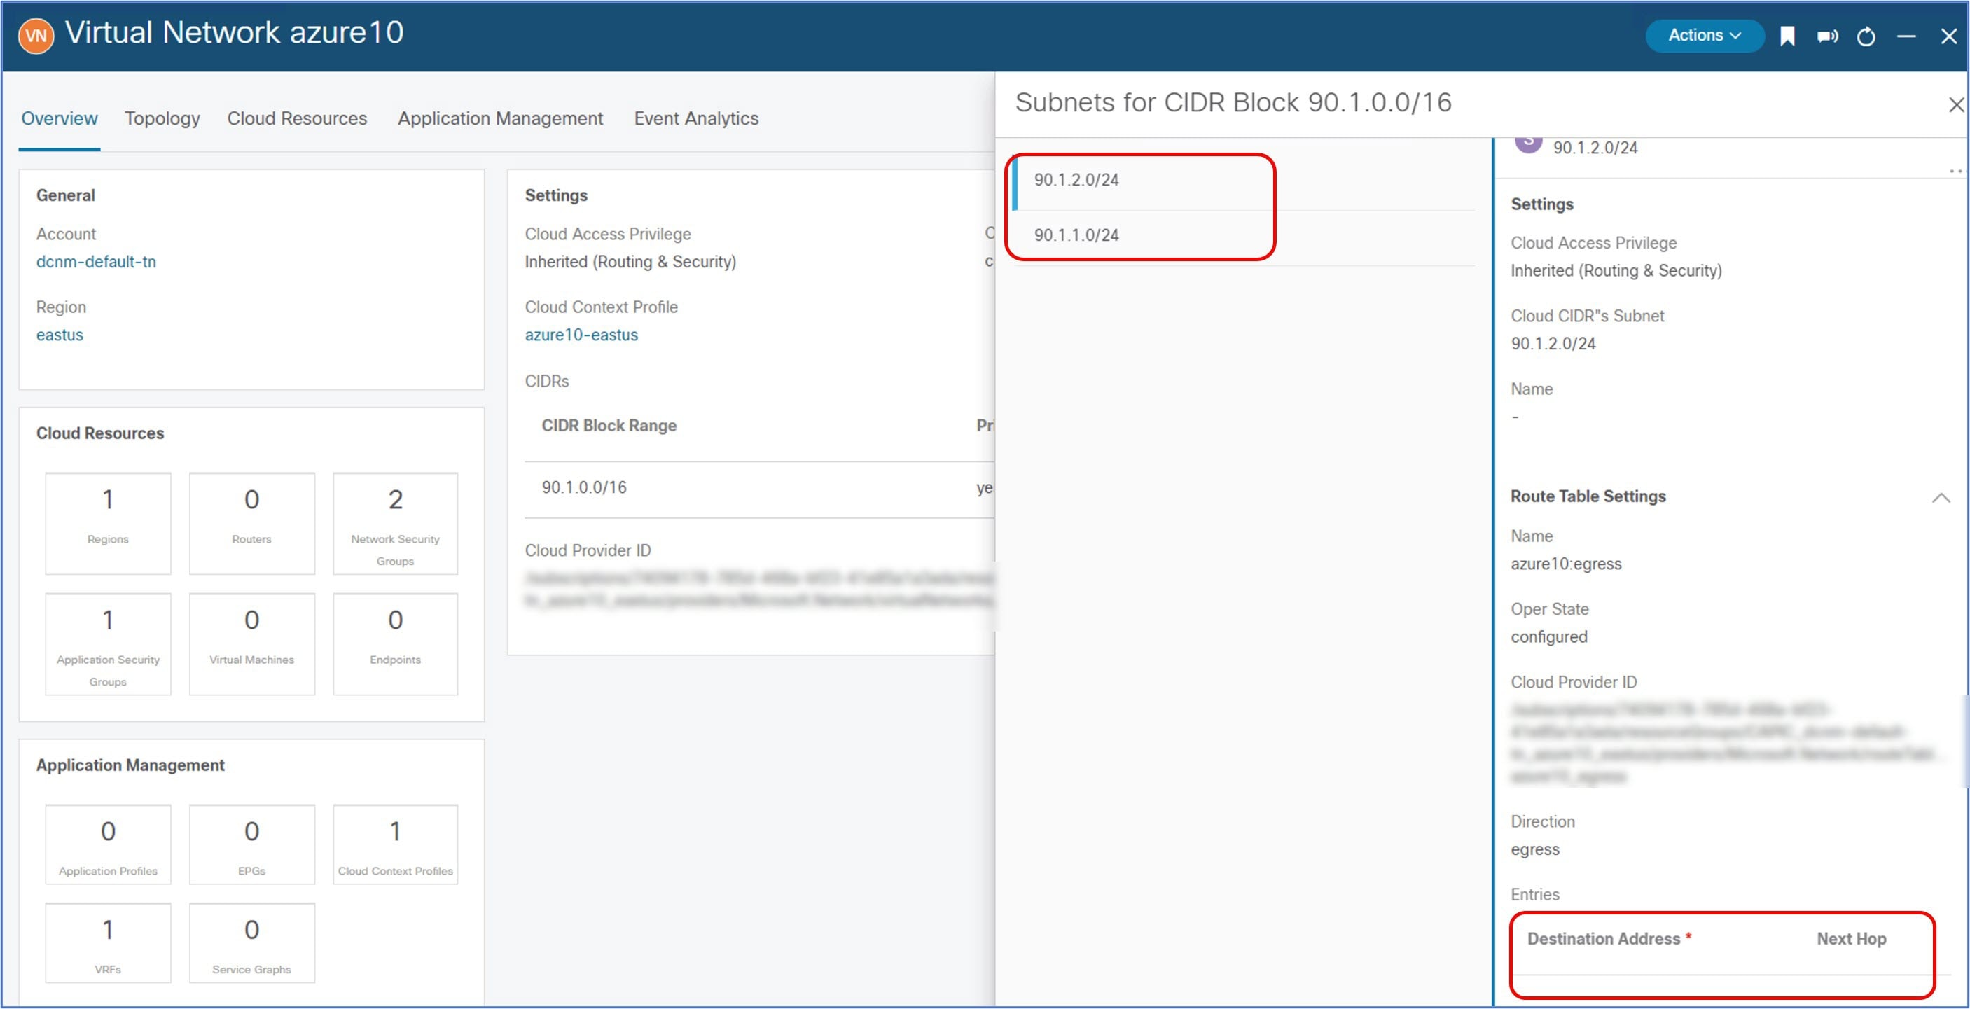Open the Cloud Resources tab

(297, 118)
